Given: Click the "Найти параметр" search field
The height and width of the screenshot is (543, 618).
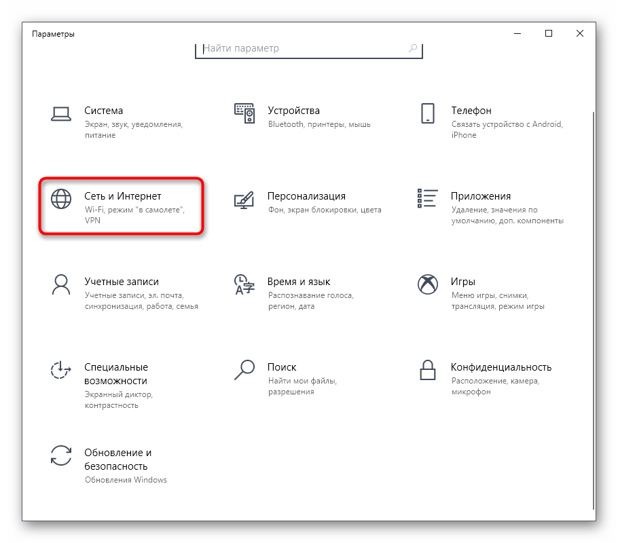Looking at the screenshot, I should (x=302, y=49).
